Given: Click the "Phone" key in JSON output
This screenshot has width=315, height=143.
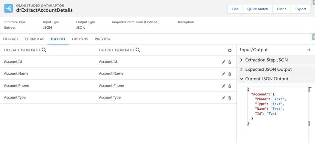Looking at the screenshot, I should (x=262, y=99).
